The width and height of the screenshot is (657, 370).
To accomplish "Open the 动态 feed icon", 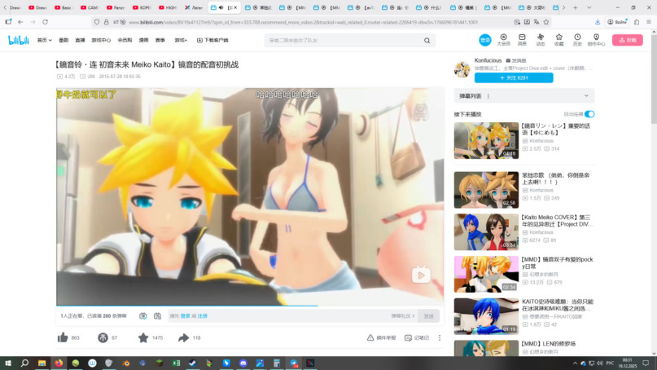I will click(541, 40).
